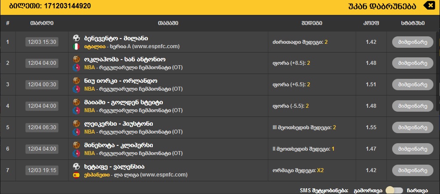Click result II მეოთხედის შედეგი: 1
Screen dimensions: 440x194
pyautogui.click(x=303, y=149)
